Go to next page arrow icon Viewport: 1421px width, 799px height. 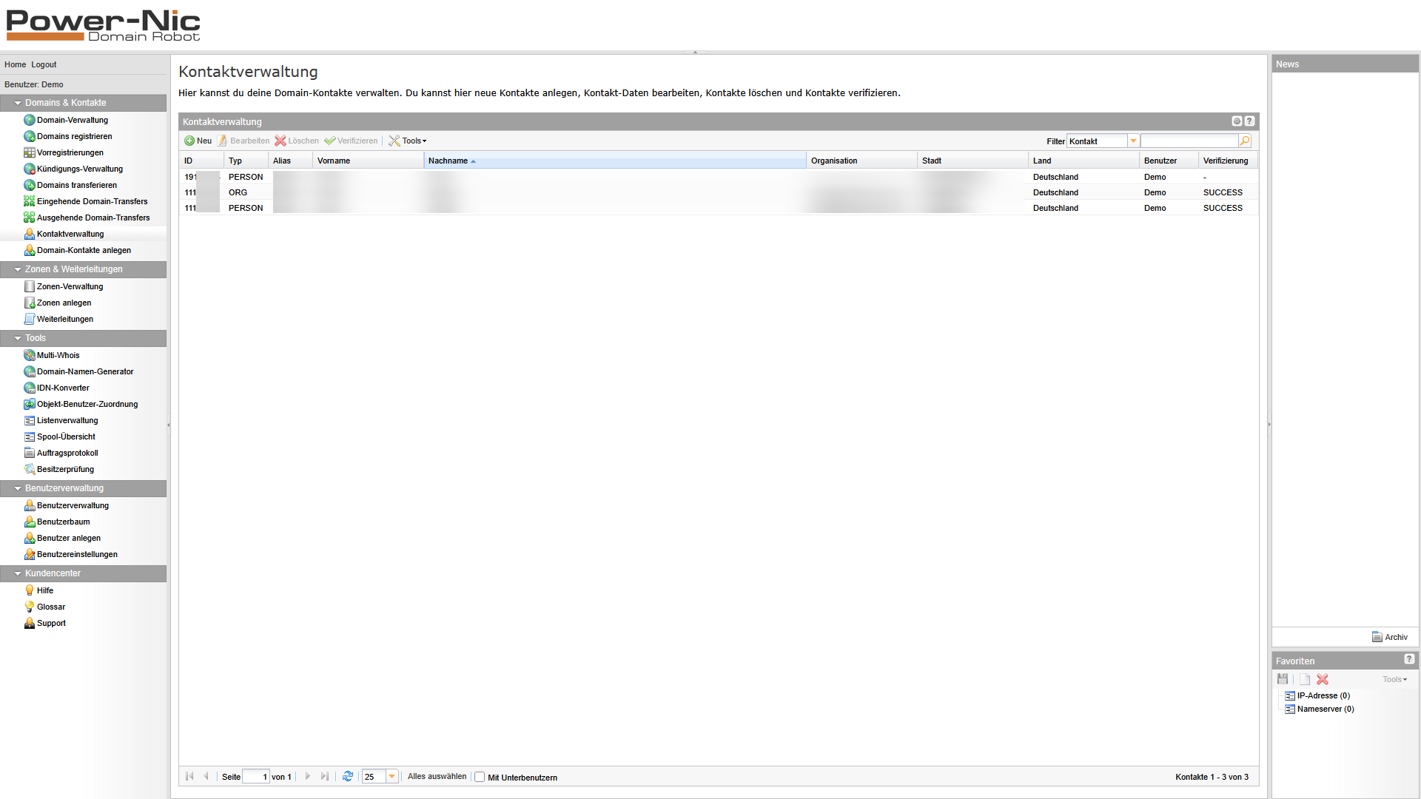tap(308, 776)
